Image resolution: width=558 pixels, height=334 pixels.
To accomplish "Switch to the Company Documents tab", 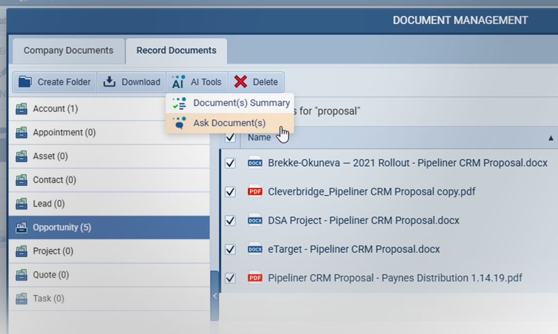I will 68,51.
